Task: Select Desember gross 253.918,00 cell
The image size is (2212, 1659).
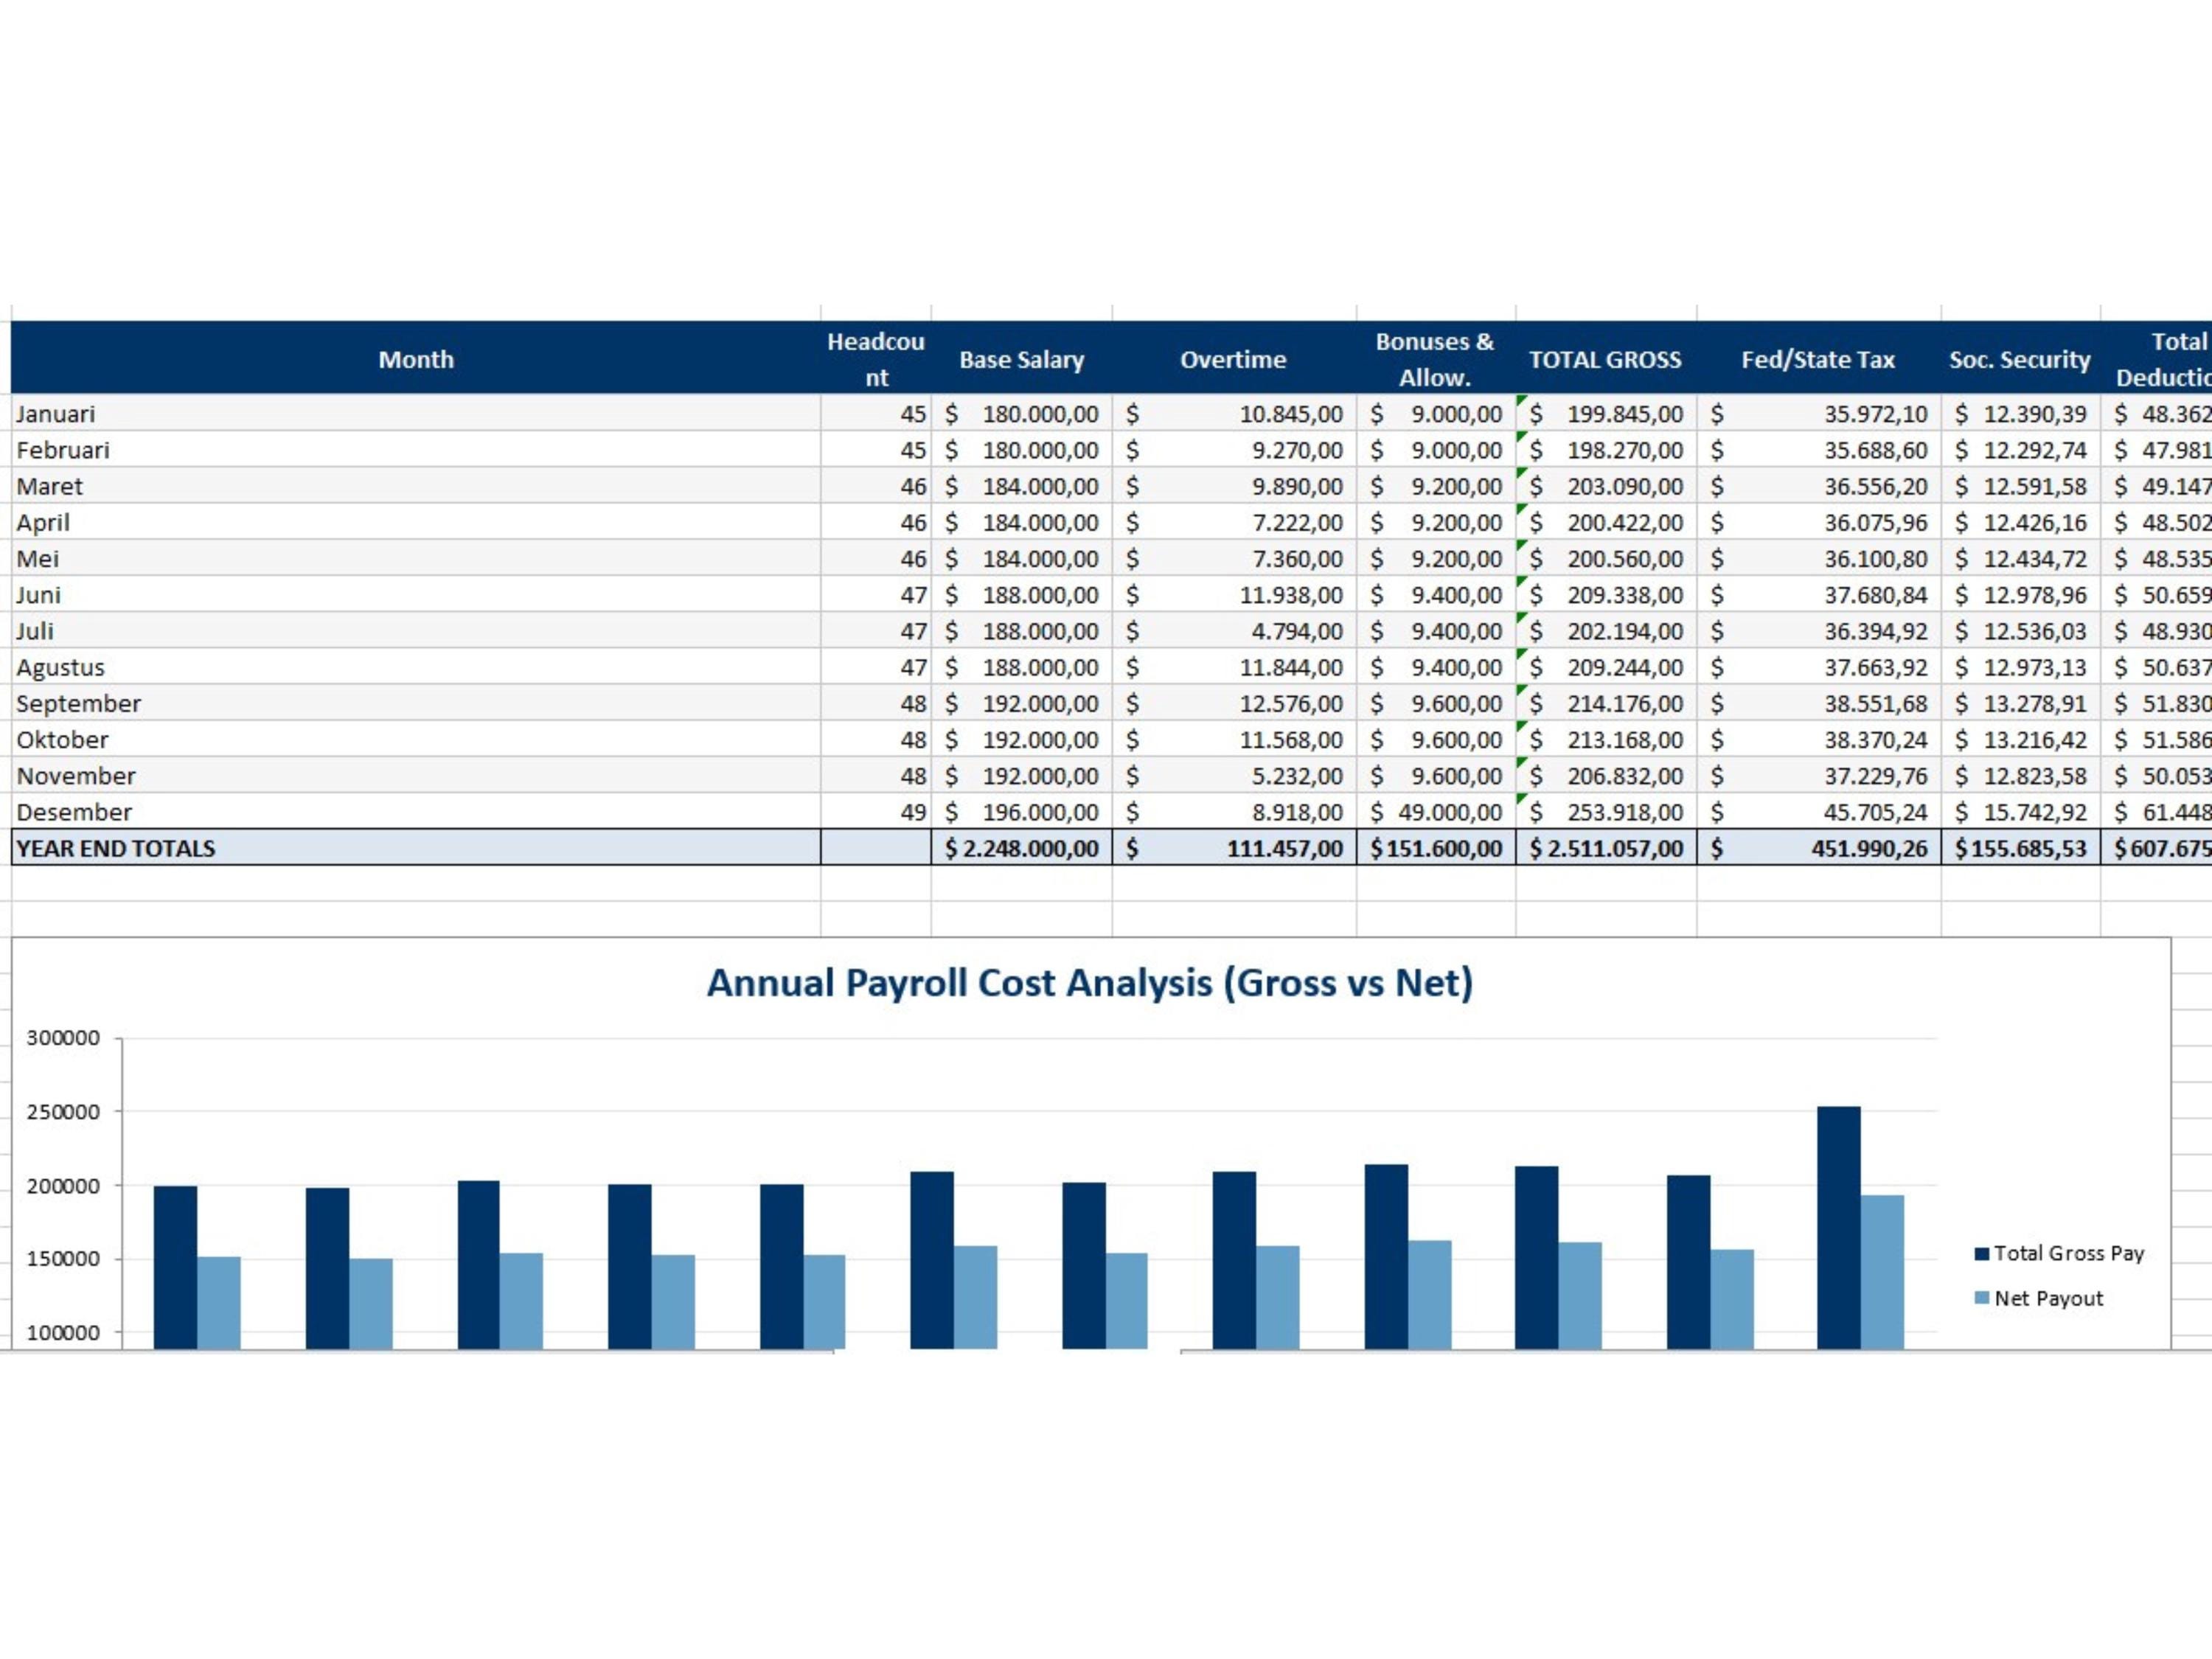Action: click(1606, 812)
